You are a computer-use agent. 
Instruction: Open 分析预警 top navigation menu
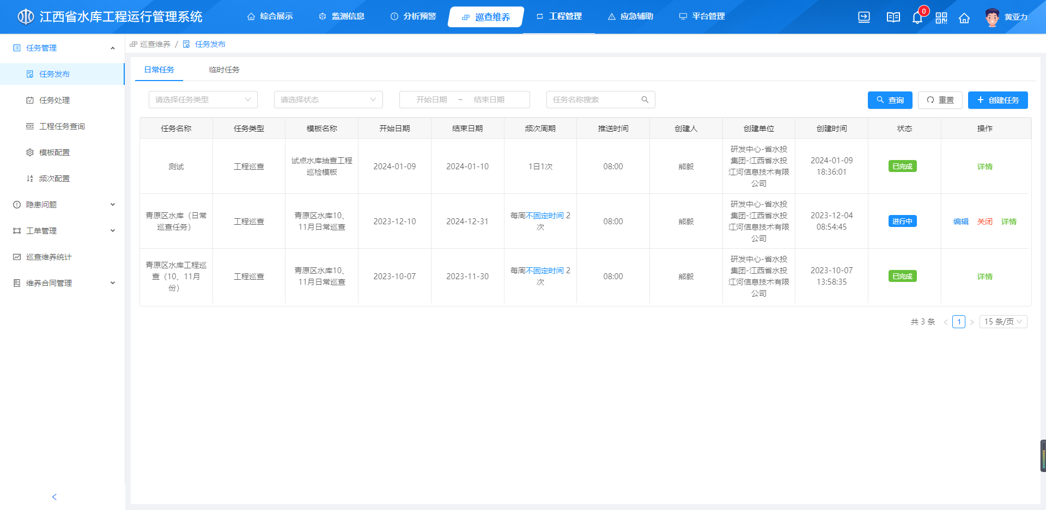coord(413,16)
